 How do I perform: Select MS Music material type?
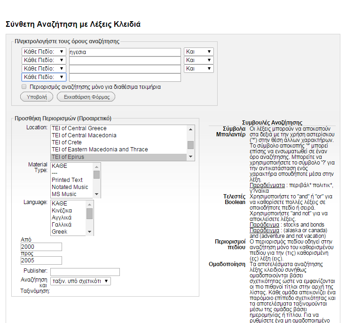pos(72,194)
